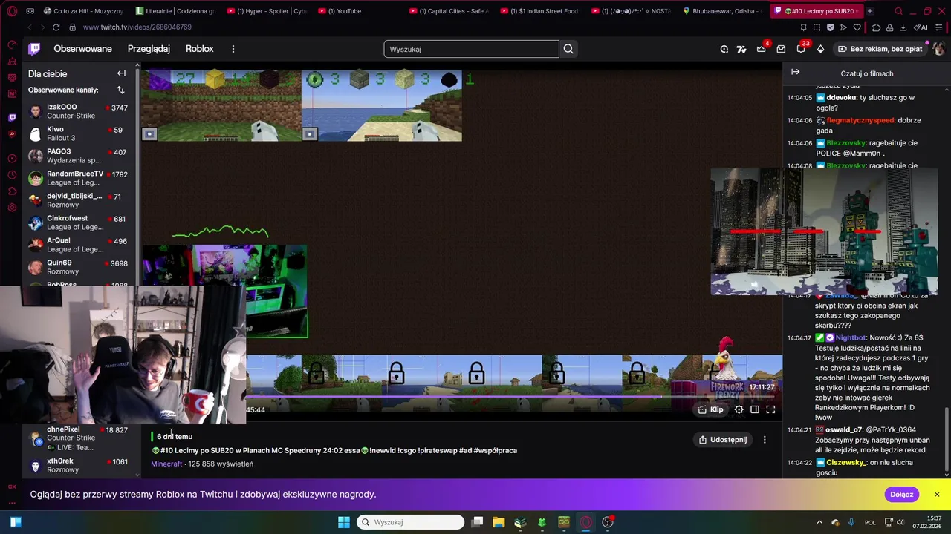The height and width of the screenshot is (534, 951).
Task: Open Opera tab search magnifier icon
Action: (x=898, y=11)
